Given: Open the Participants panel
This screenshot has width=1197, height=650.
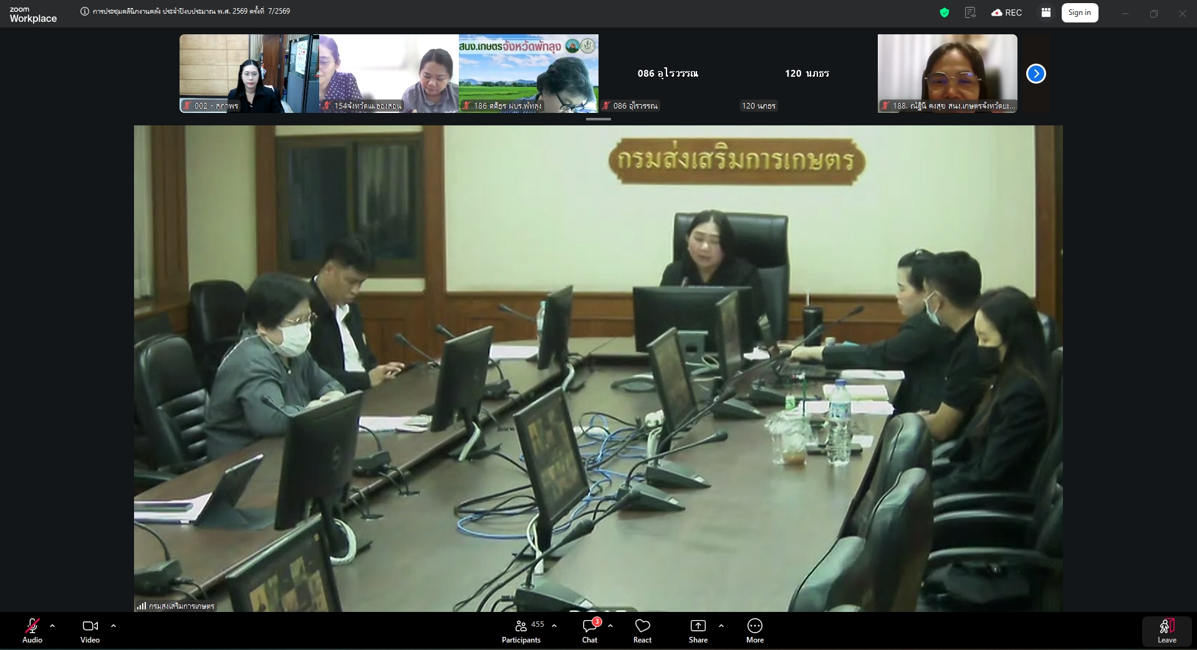Looking at the screenshot, I should [x=522, y=631].
